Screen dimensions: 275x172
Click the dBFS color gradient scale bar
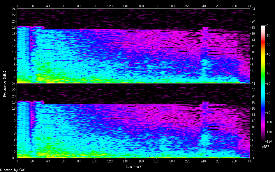(262, 84)
